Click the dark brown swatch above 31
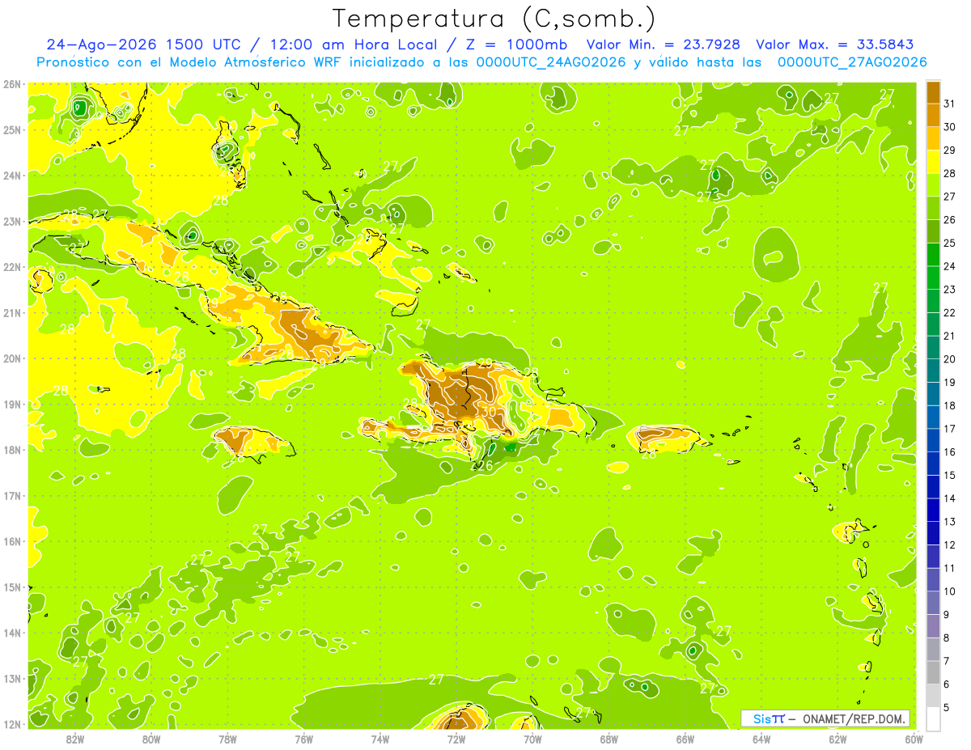Viewport: 971px width, 750px height. point(933,92)
